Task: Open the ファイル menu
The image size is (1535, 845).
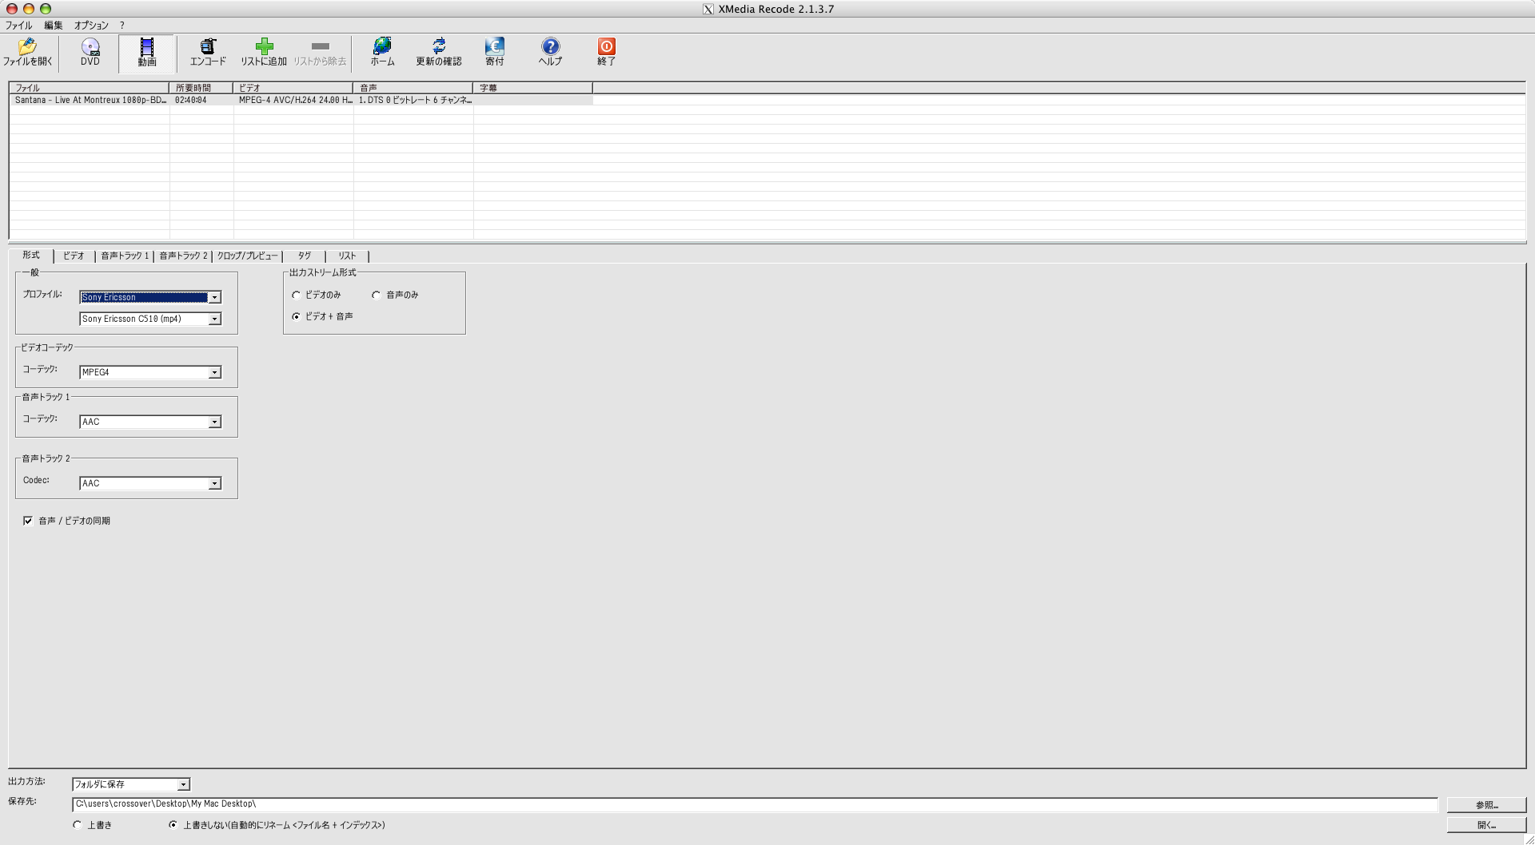Action: tap(18, 26)
